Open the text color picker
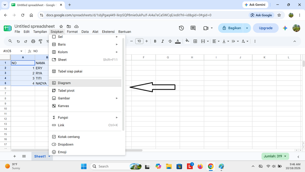 (178, 41)
